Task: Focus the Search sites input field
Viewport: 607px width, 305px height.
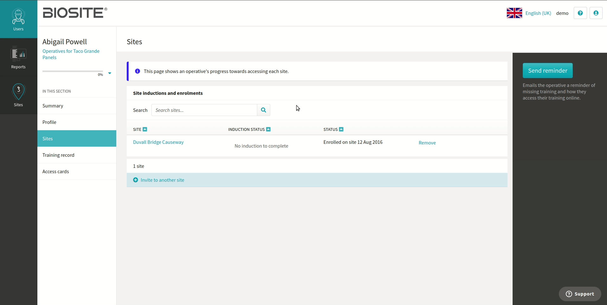Action: point(204,110)
